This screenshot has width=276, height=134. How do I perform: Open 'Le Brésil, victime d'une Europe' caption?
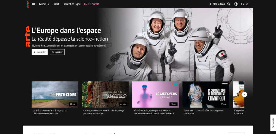(50, 112)
